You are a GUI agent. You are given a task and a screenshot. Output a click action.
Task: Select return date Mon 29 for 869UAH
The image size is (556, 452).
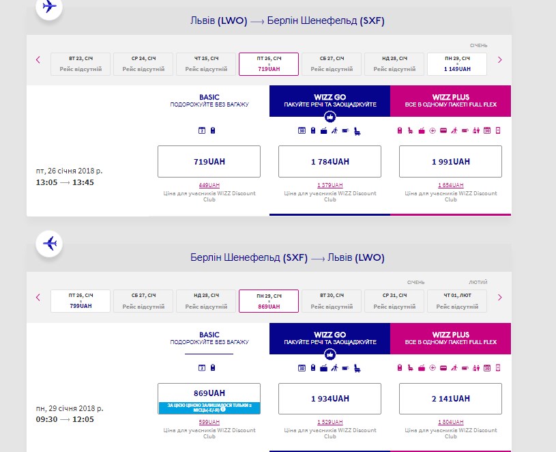pyautogui.click(x=268, y=301)
